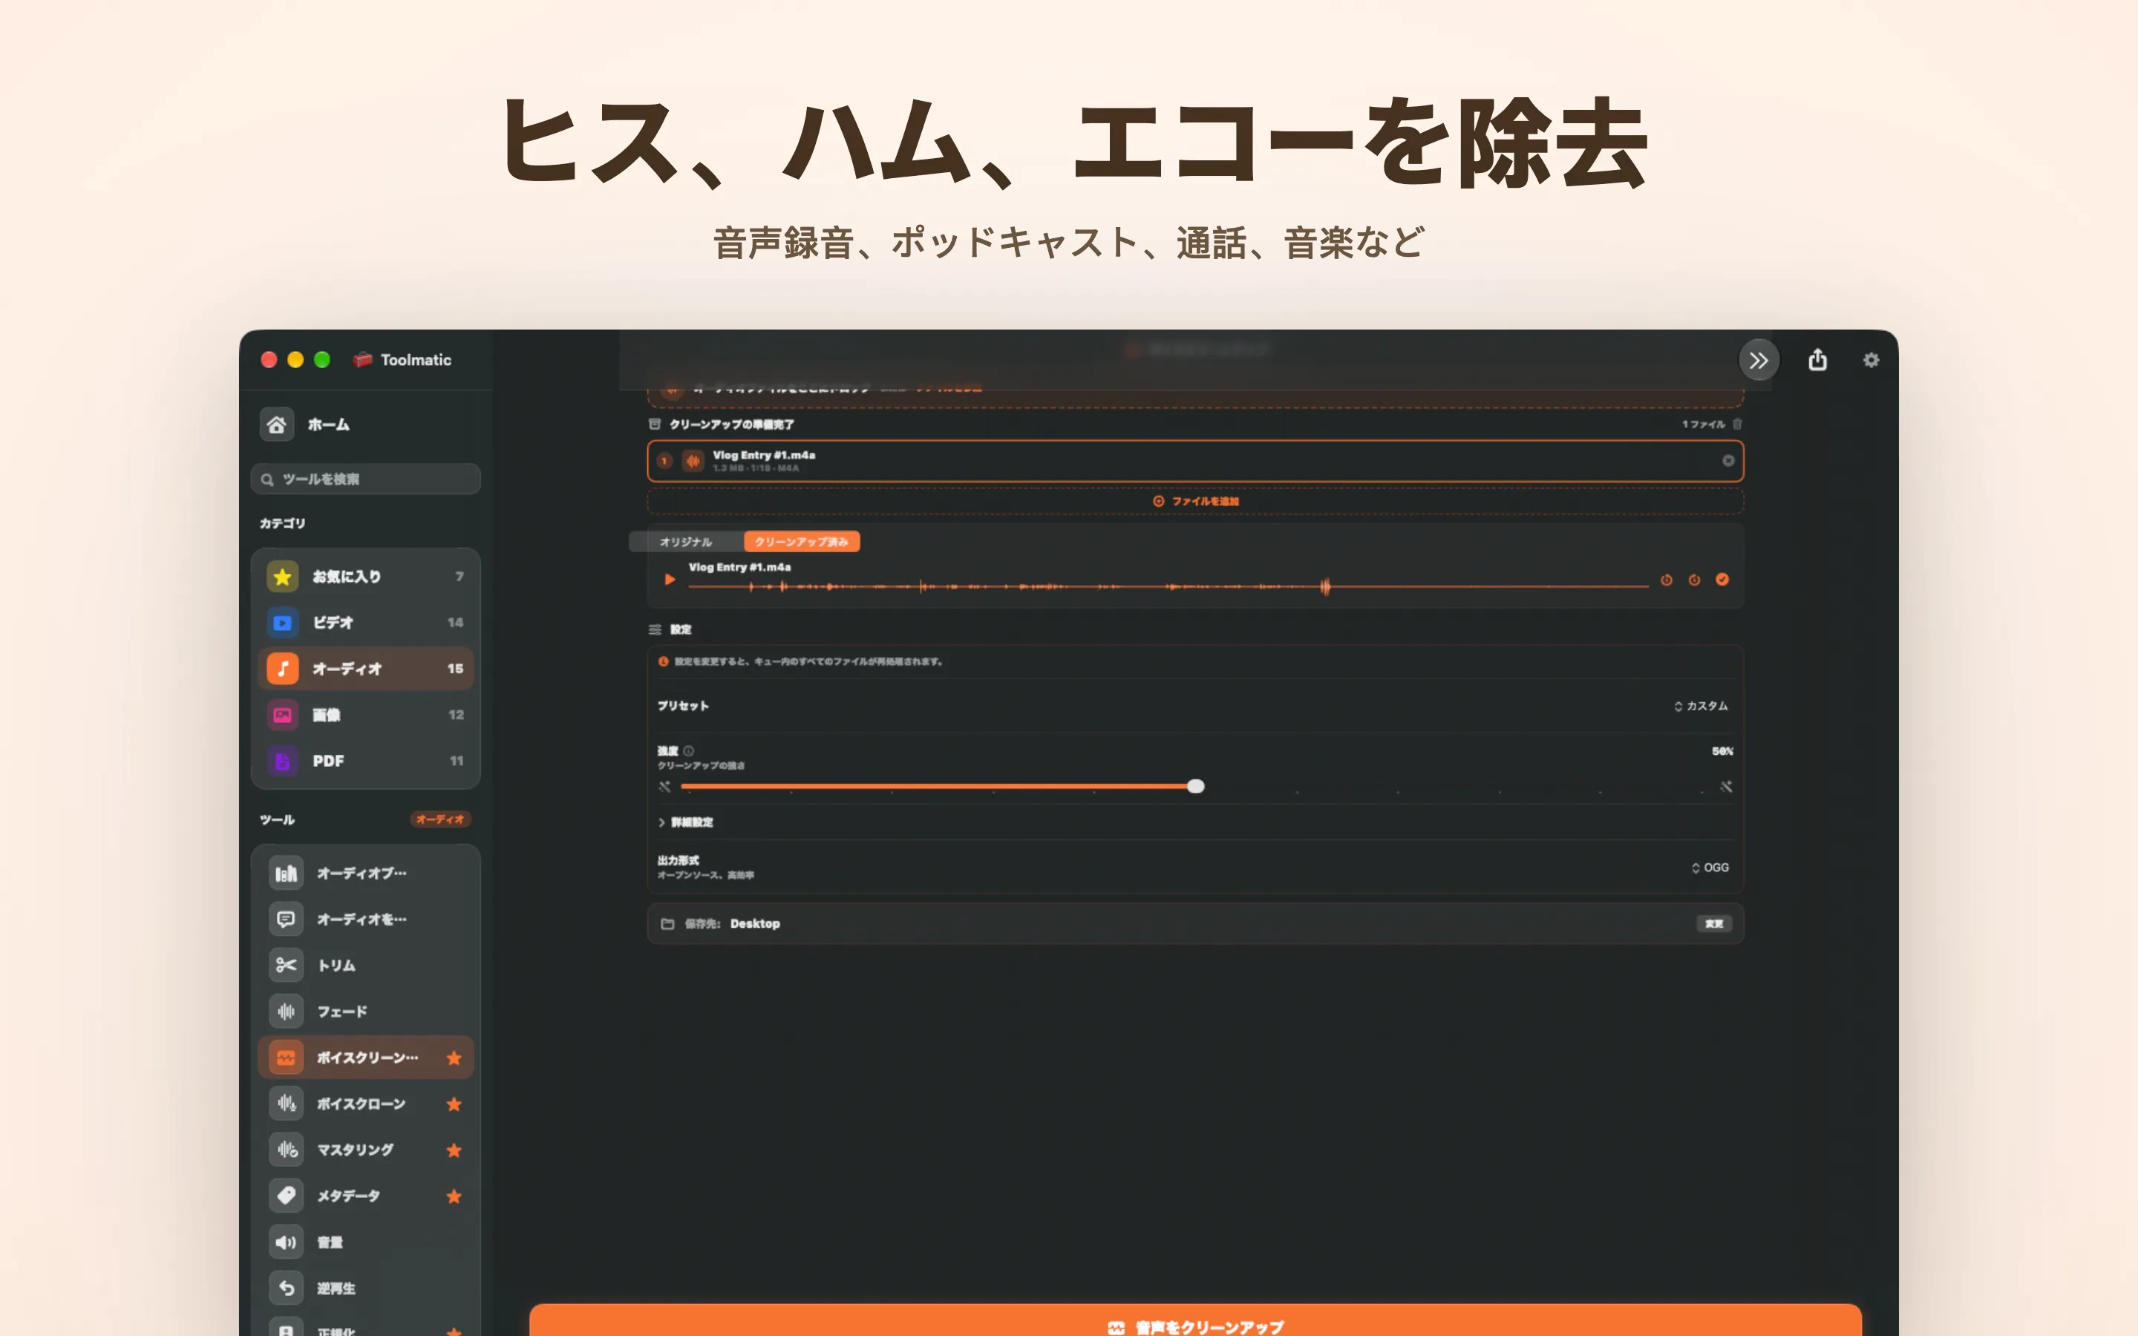Play the Vlog Entry #1.m4a preview
2138x1336 pixels.
click(x=670, y=580)
